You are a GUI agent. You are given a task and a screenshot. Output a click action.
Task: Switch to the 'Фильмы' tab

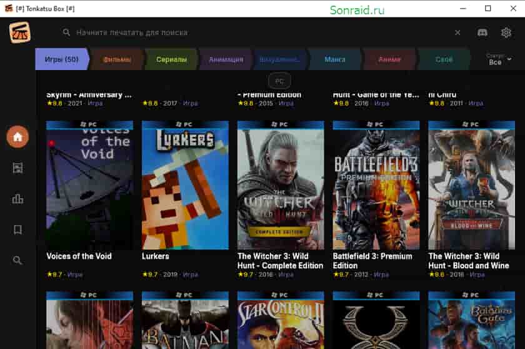(117, 59)
